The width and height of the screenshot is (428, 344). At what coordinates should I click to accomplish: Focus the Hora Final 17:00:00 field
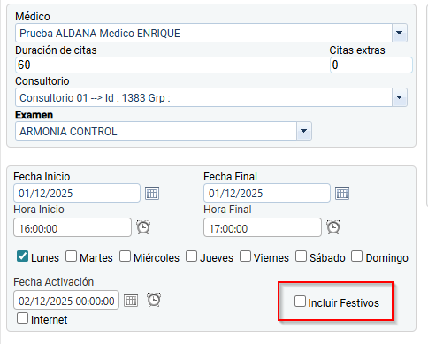[263, 227]
